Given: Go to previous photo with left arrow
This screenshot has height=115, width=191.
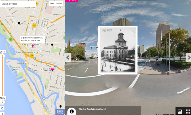Looking at the screenshot, I should (x=68, y=57).
